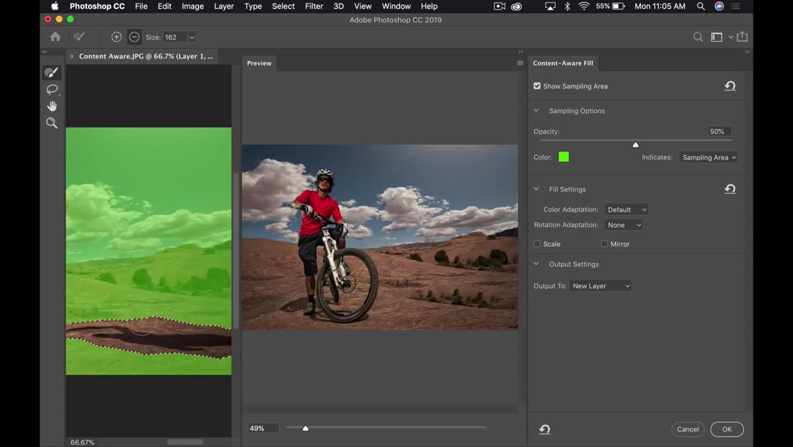Select the Content-Aware Fill panel tab
The image size is (793, 447).
click(563, 63)
